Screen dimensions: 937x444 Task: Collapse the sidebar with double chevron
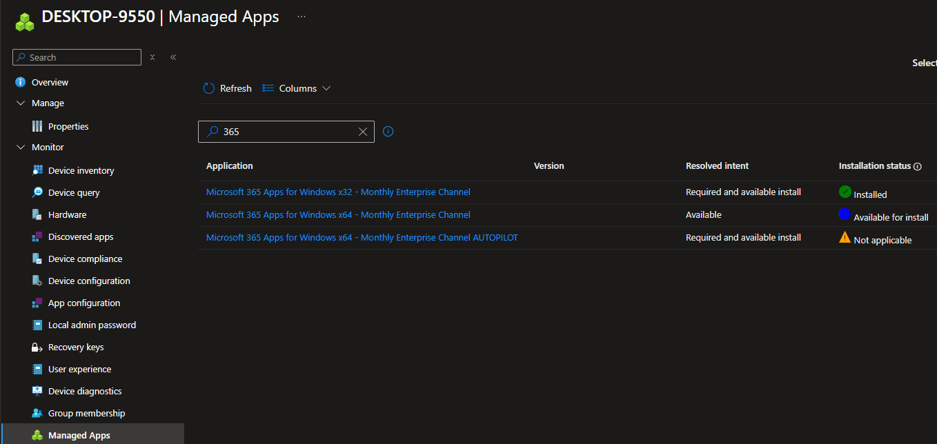(173, 57)
